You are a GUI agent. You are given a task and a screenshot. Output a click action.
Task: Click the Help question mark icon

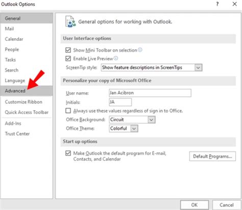coord(217,4)
